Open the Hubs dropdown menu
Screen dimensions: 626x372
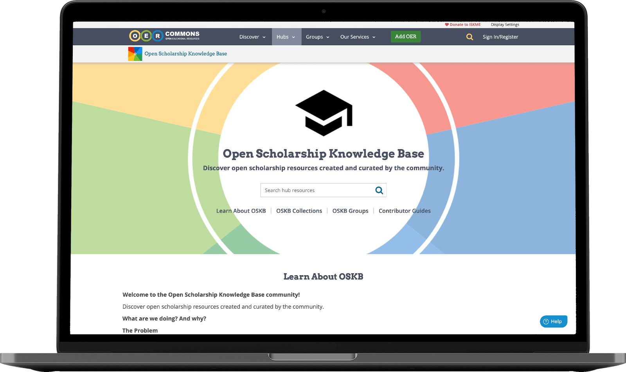coord(286,37)
